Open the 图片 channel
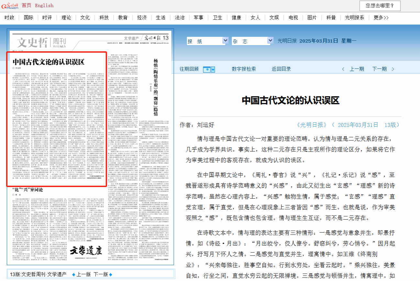This screenshot has height=281, width=420. (x=312, y=17)
